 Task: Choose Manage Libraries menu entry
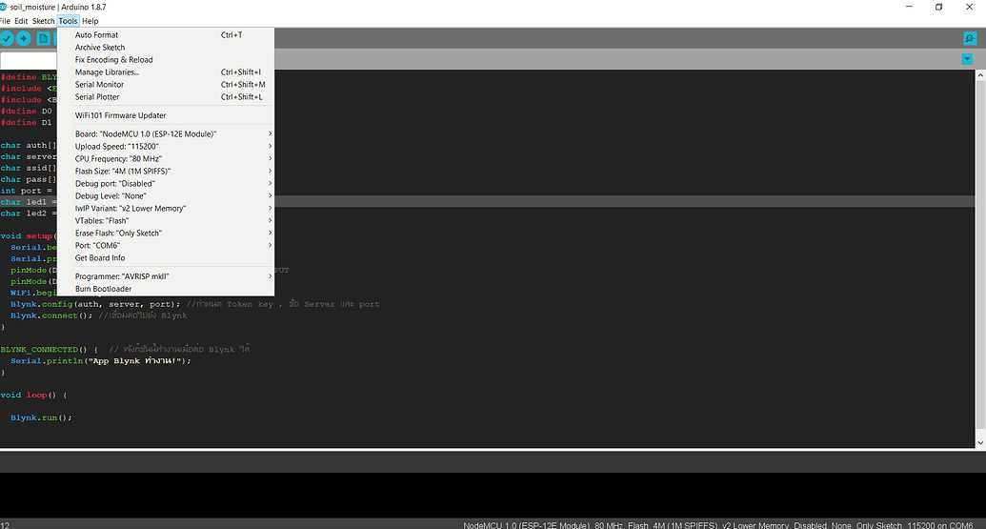point(107,72)
